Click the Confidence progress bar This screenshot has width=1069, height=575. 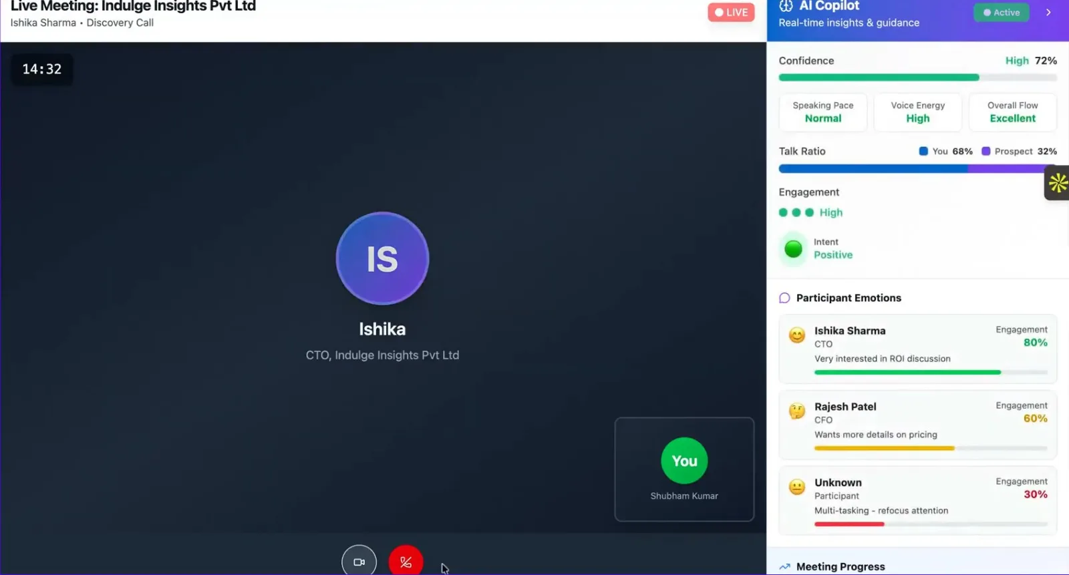tap(917, 77)
